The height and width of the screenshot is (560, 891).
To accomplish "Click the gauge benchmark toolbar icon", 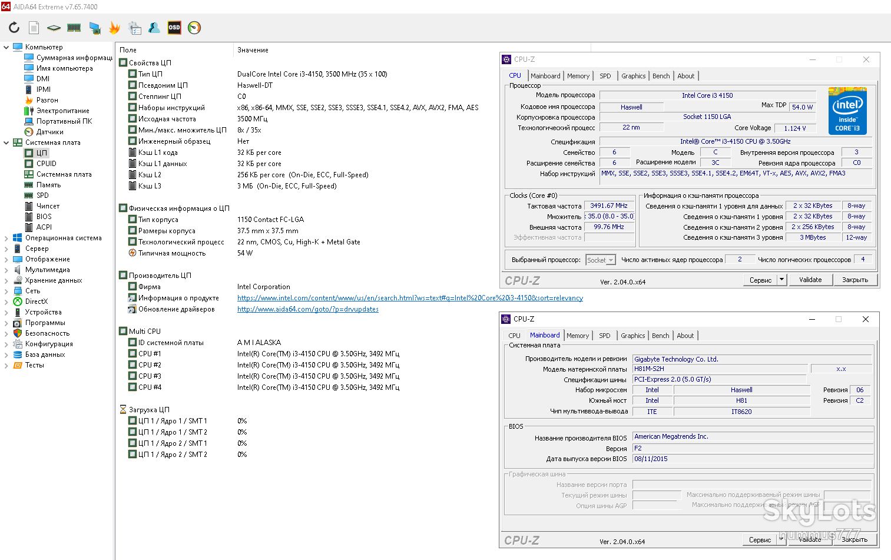I will tap(194, 28).
